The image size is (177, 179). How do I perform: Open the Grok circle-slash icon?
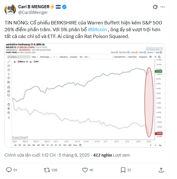(x=155, y=7)
